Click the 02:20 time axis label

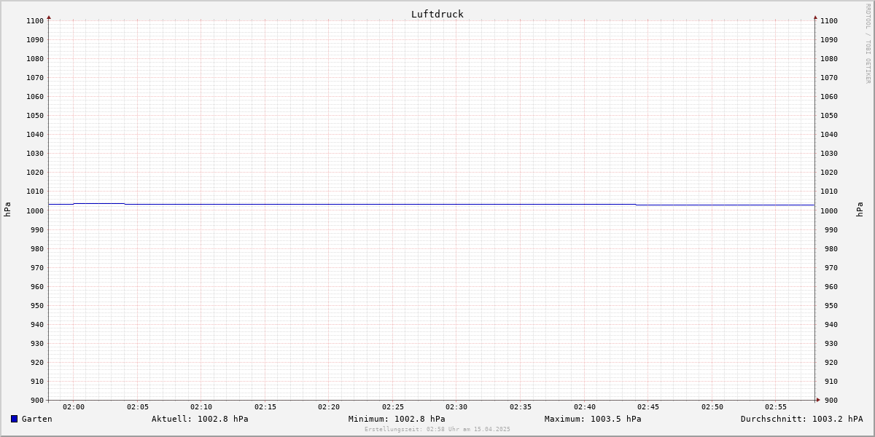[329, 407]
